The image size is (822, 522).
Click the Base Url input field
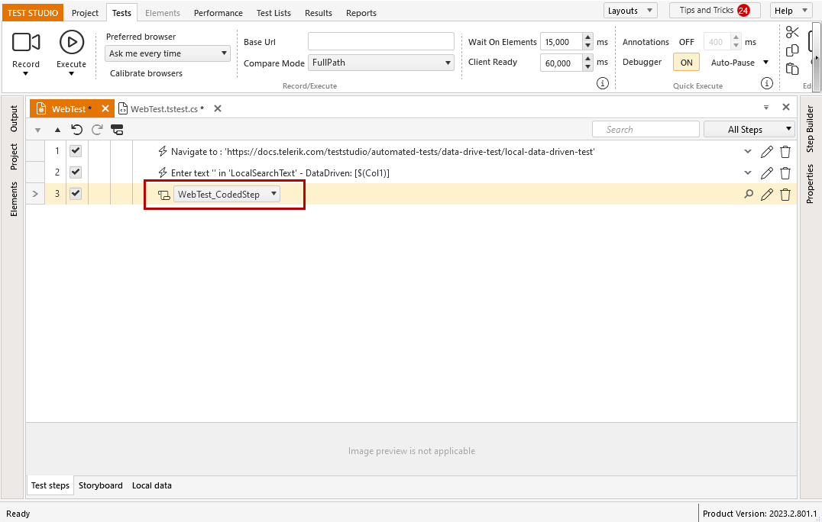[x=380, y=41]
